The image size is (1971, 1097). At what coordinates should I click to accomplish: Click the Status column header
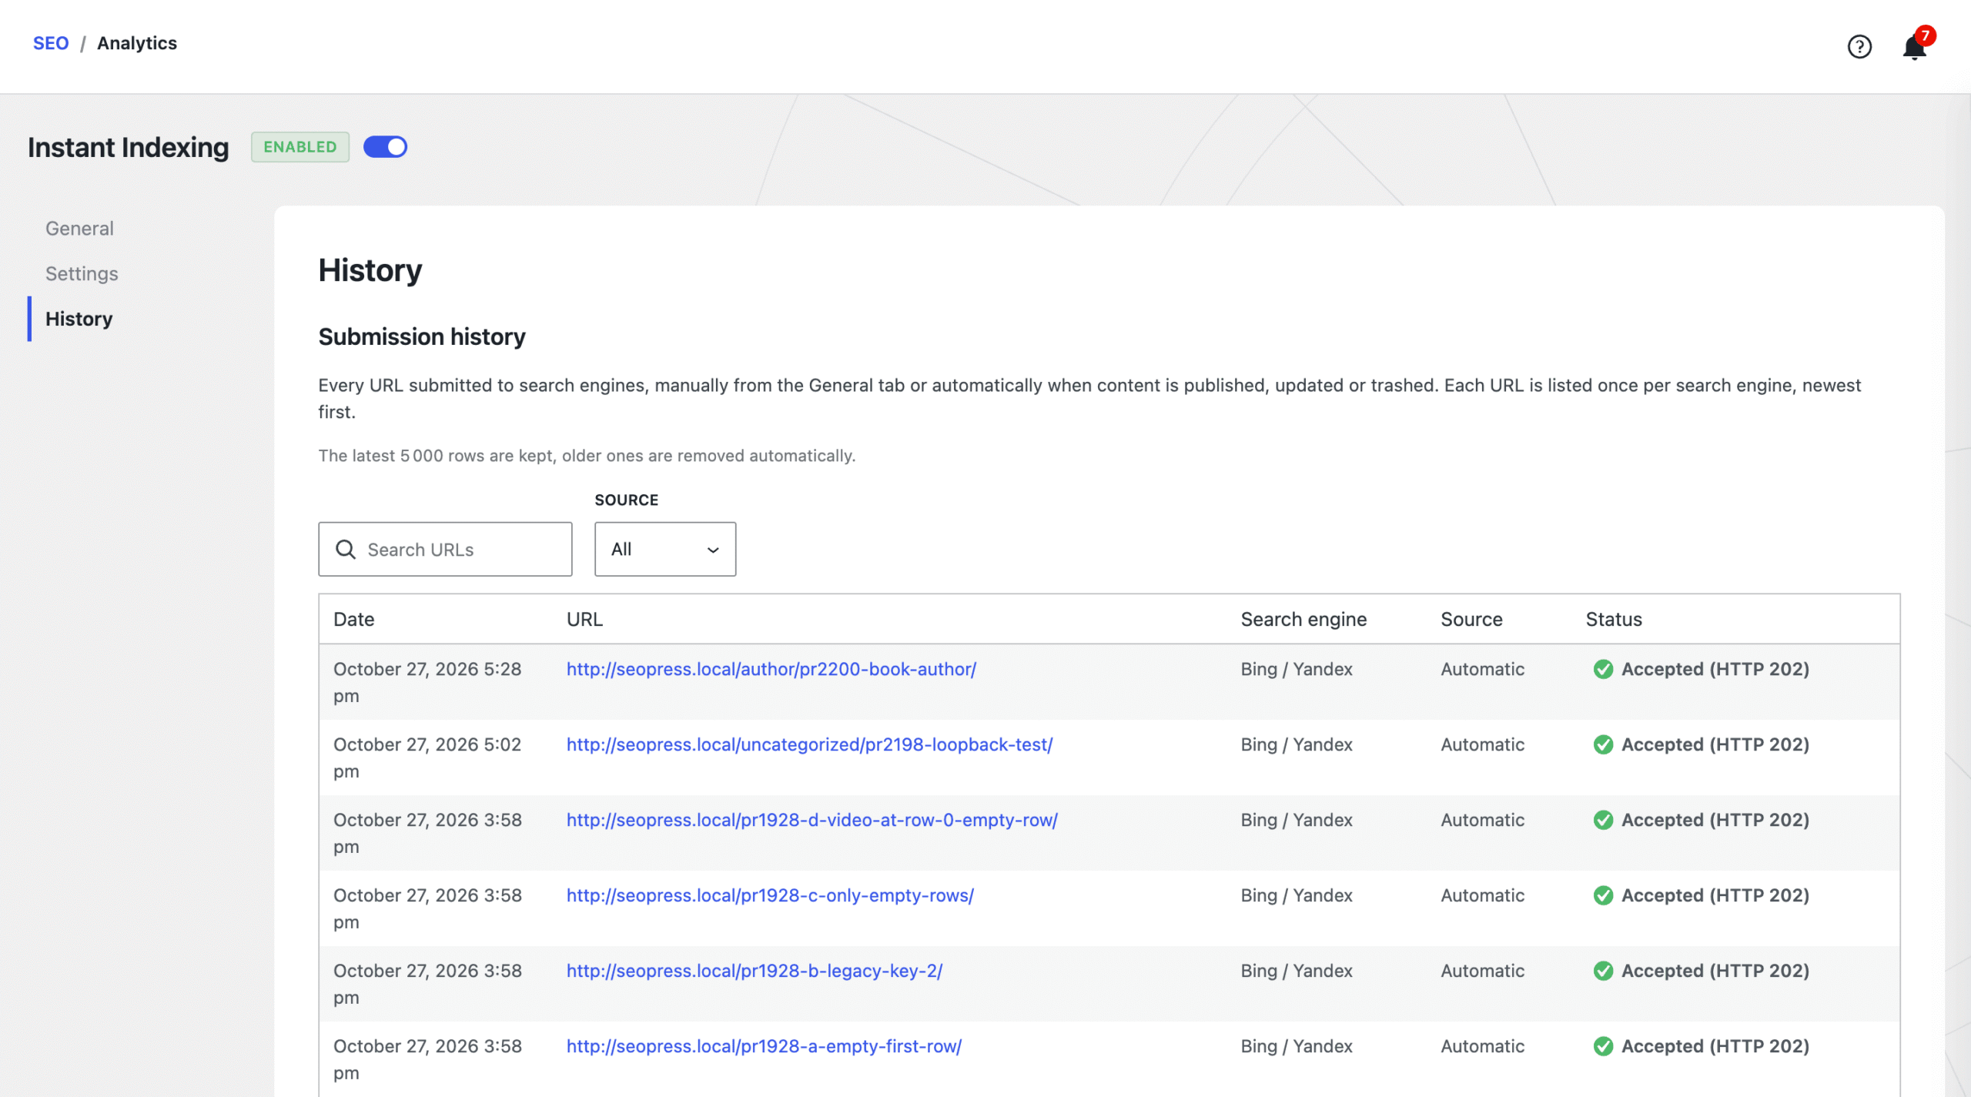point(1614,619)
